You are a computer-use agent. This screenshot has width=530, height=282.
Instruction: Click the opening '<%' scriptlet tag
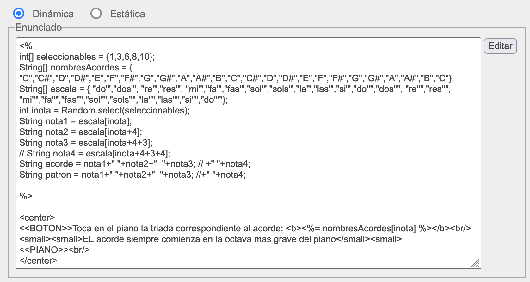coord(26,46)
